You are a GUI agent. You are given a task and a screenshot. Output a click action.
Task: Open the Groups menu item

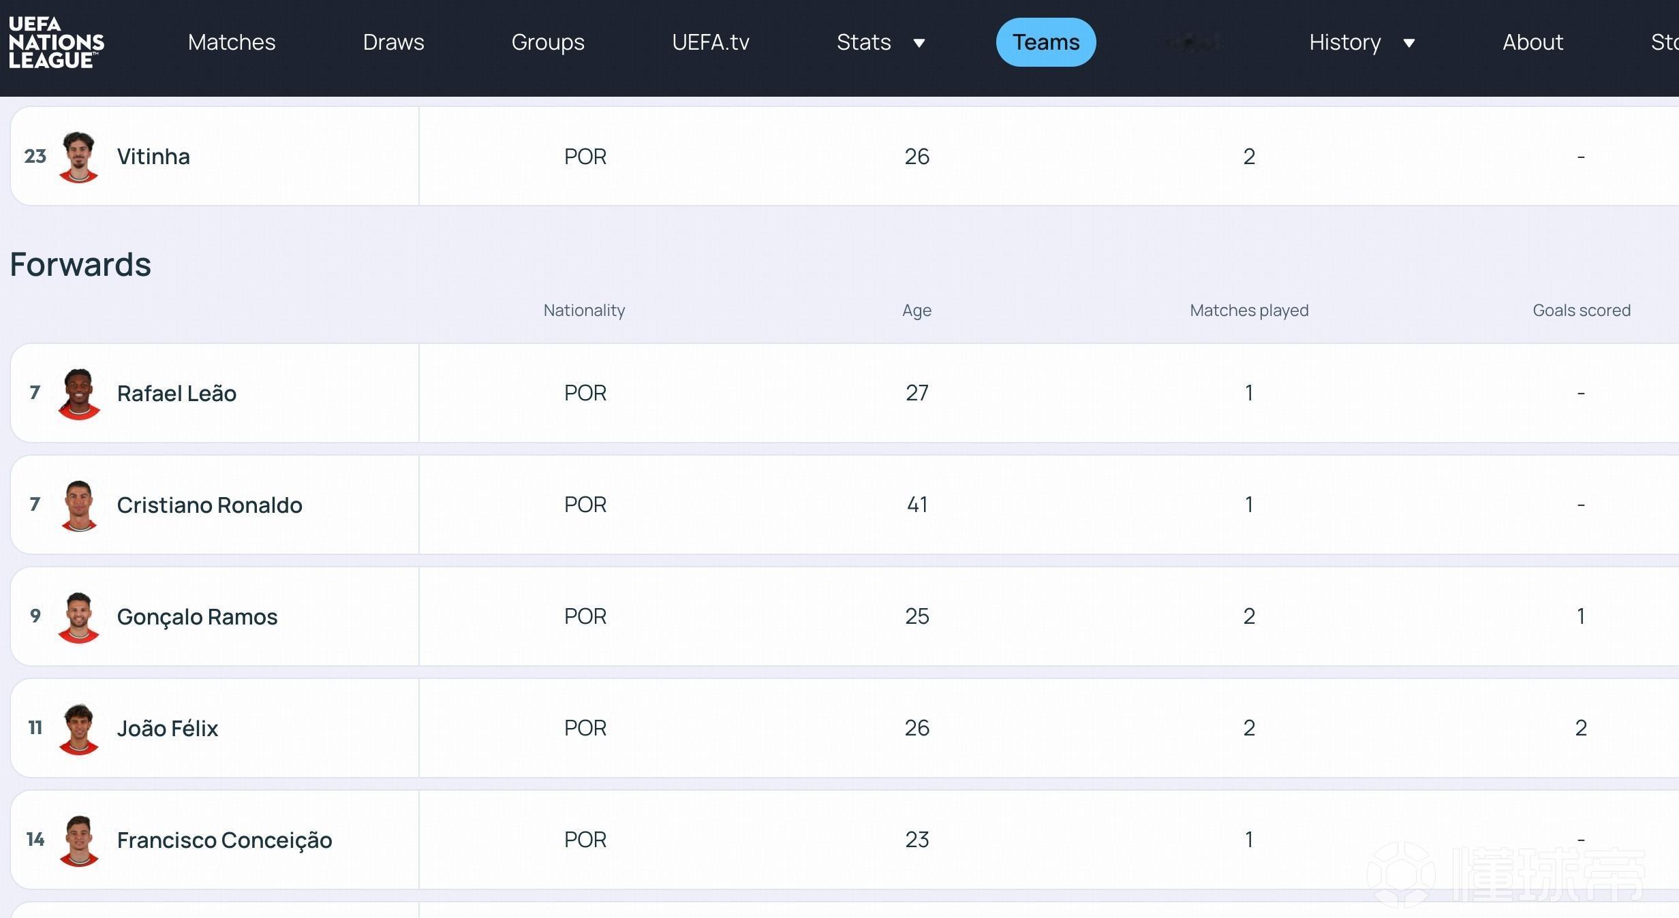[548, 42]
